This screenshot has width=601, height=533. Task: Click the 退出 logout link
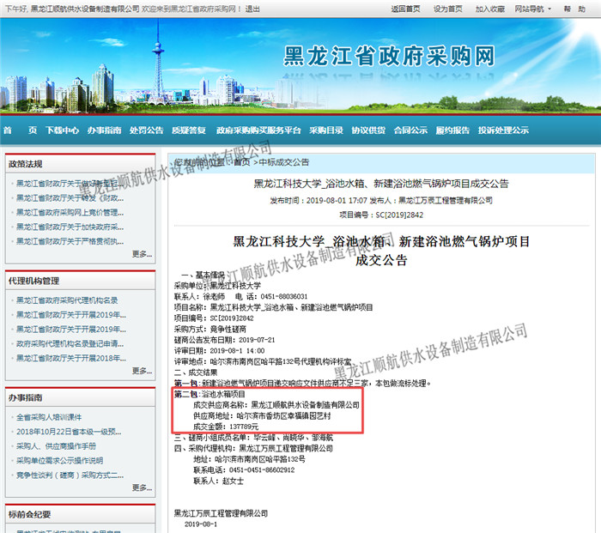[x=252, y=9]
